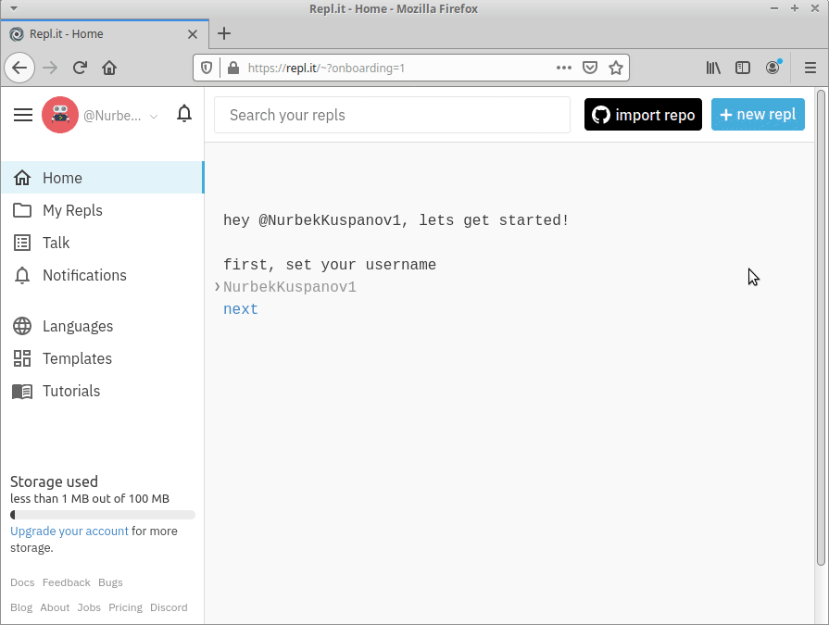Open the Firefox account icon
829x625 pixels.
pyautogui.click(x=772, y=68)
